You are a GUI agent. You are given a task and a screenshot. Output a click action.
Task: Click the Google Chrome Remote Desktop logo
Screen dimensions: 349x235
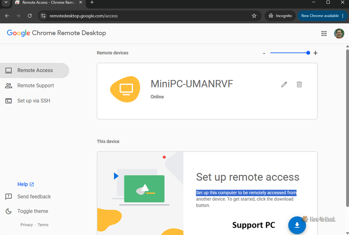(x=56, y=33)
